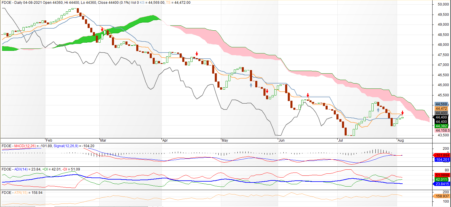Select the 'Aug' date axis label
Image resolution: width=451 pixels, height=207 pixels.
pyautogui.click(x=401, y=140)
